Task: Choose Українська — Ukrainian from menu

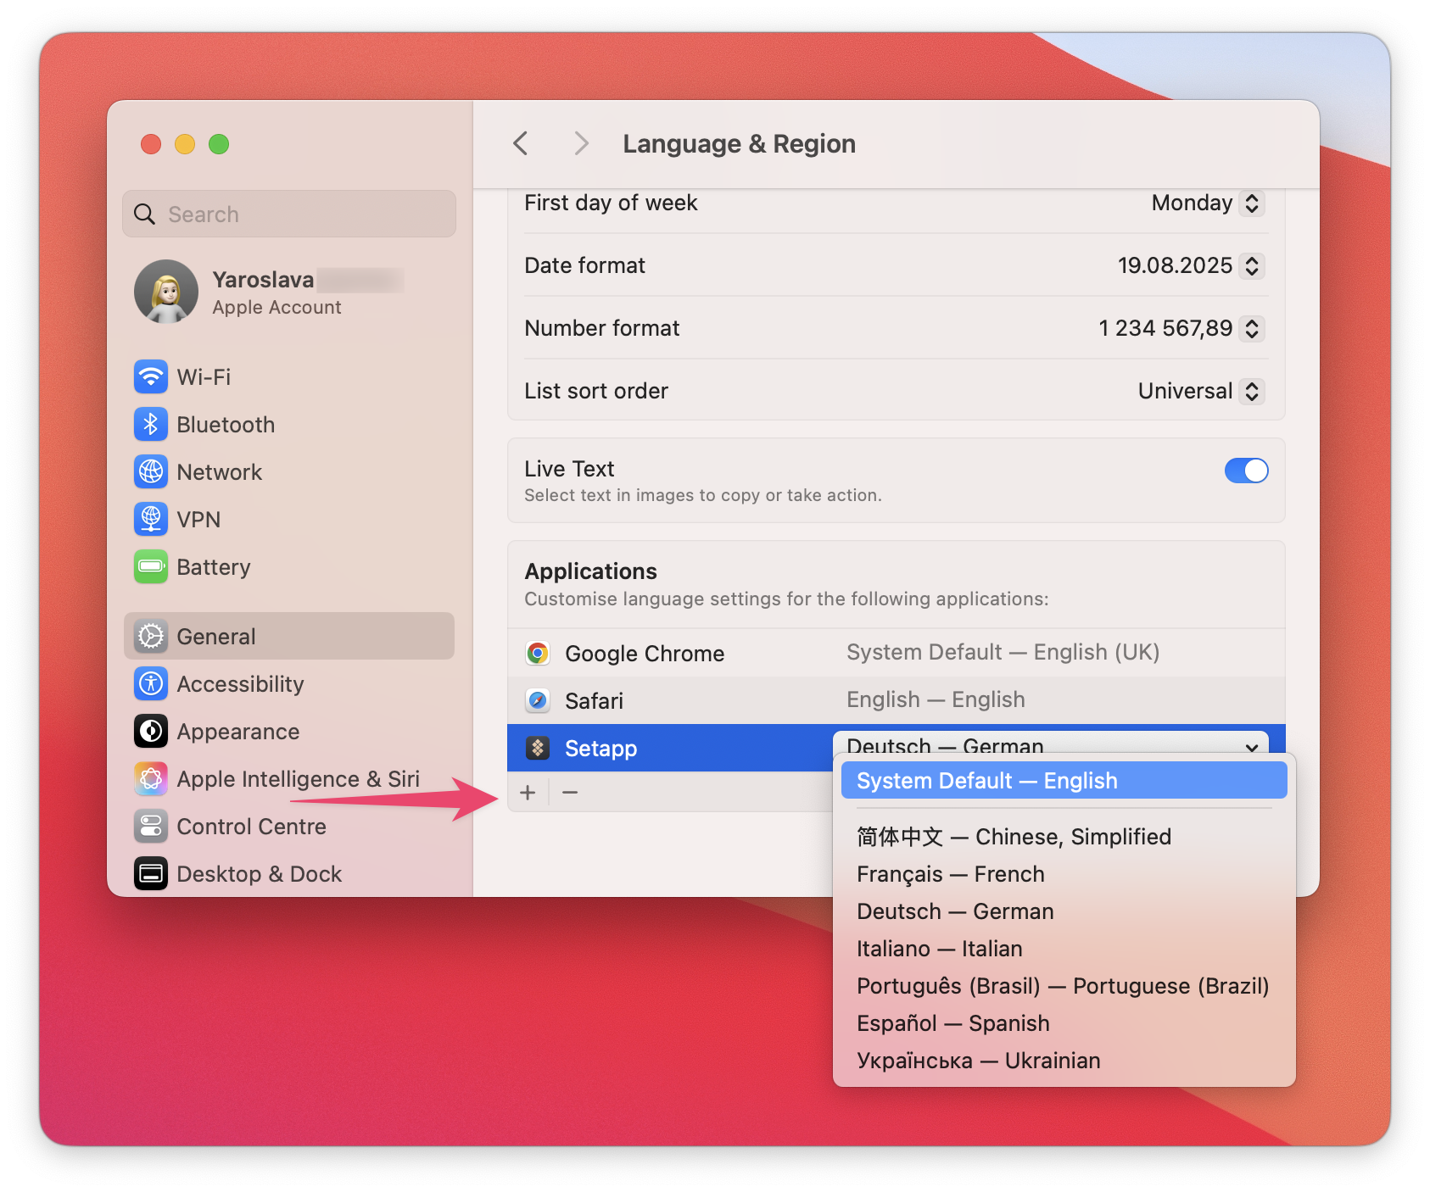Action: (1064, 1061)
